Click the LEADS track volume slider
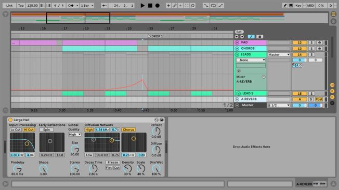Image resolution: width=339 pixels, height=190 pixels. point(299,60)
